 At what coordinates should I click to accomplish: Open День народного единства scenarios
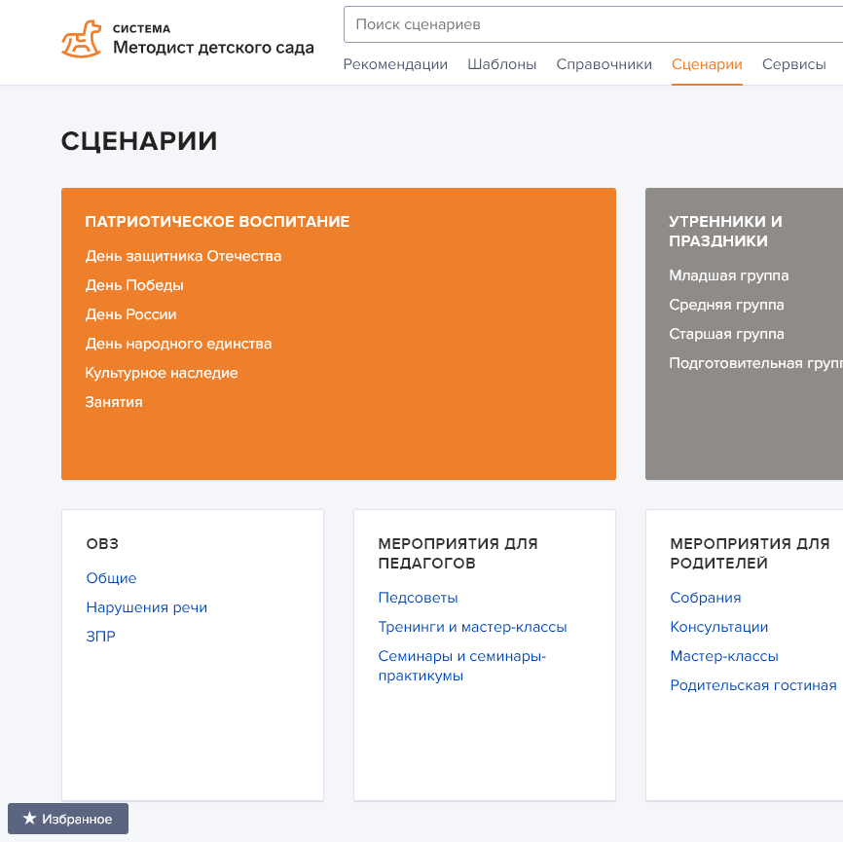coord(178,344)
